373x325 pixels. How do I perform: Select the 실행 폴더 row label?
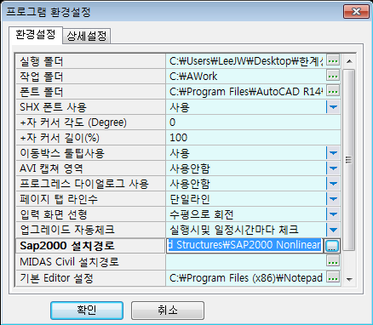(x=90, y=61)
